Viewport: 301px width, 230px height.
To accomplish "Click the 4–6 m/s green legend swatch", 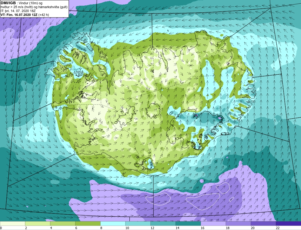I will 63,224.
